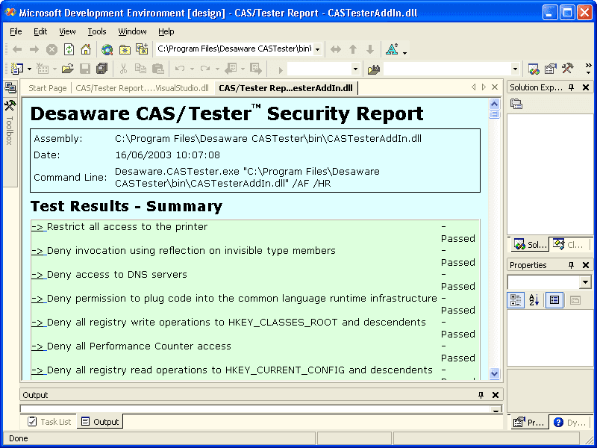Open Properties Window from toolbar icon

(551, 69)
